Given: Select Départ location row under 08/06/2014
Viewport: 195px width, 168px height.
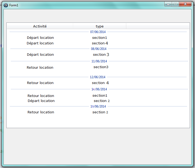Looking at the screenshot, I should (40, 55).
